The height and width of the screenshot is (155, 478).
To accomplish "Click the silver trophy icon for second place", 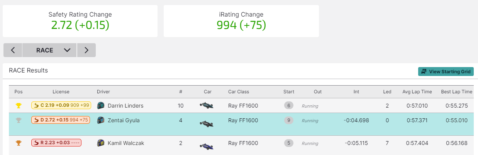I will [x=19, y=120].
